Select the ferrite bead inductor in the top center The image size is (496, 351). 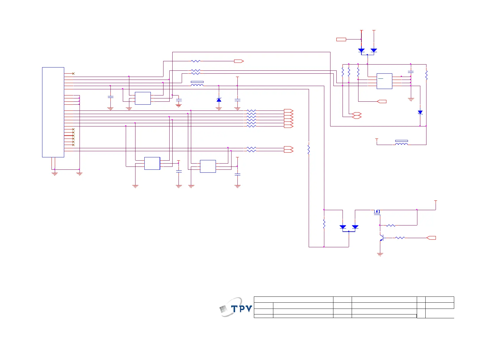click(197, 84)
